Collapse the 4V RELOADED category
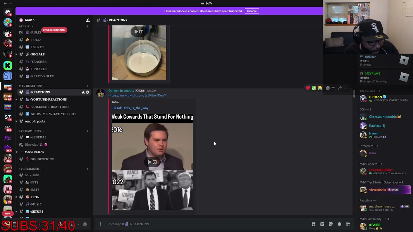 (x=30, y=169)
